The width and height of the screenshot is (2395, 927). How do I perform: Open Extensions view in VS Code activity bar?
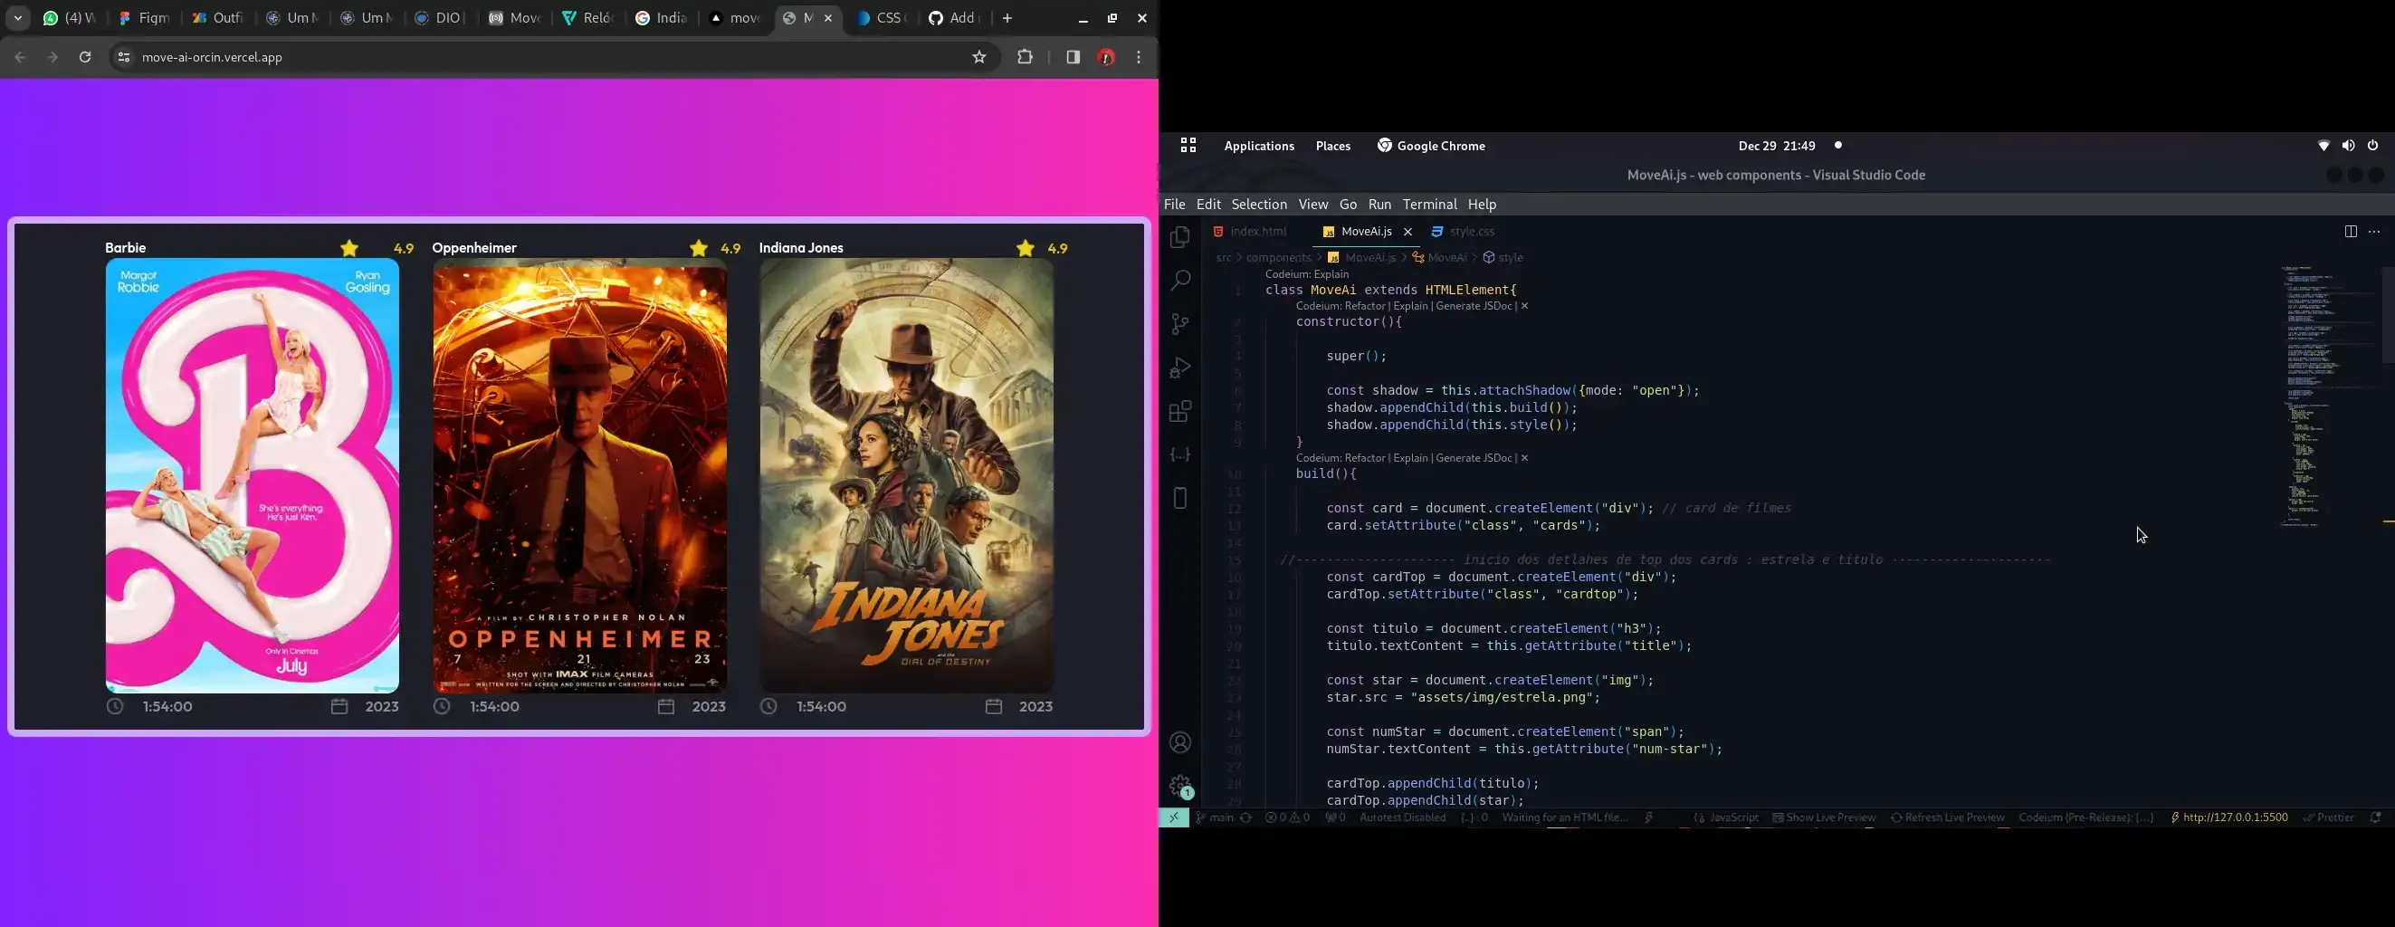click(x=1179, y=411)
